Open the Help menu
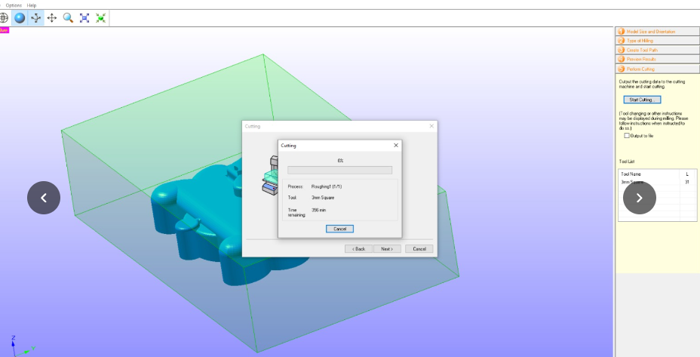The image size is (700, 357). [31, 5]
